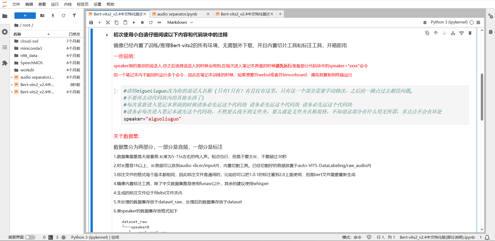Viewport: 495px width, 241px height.
Task: Open the extension manager panel
Action: pyautogui.click(x=5, y=63)
